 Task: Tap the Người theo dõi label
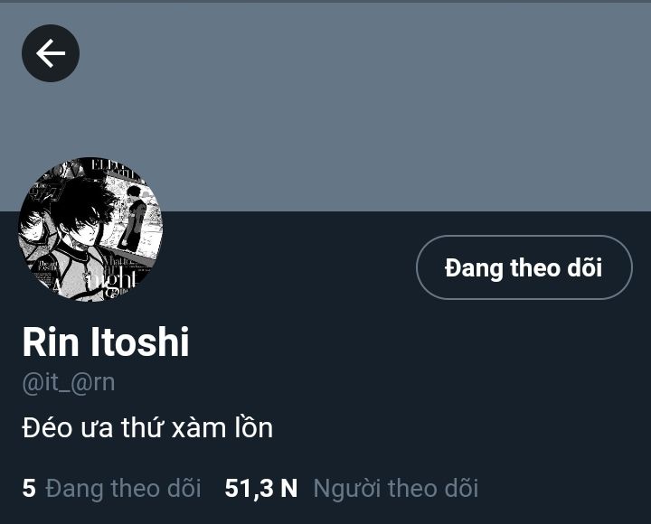[396, 489]
